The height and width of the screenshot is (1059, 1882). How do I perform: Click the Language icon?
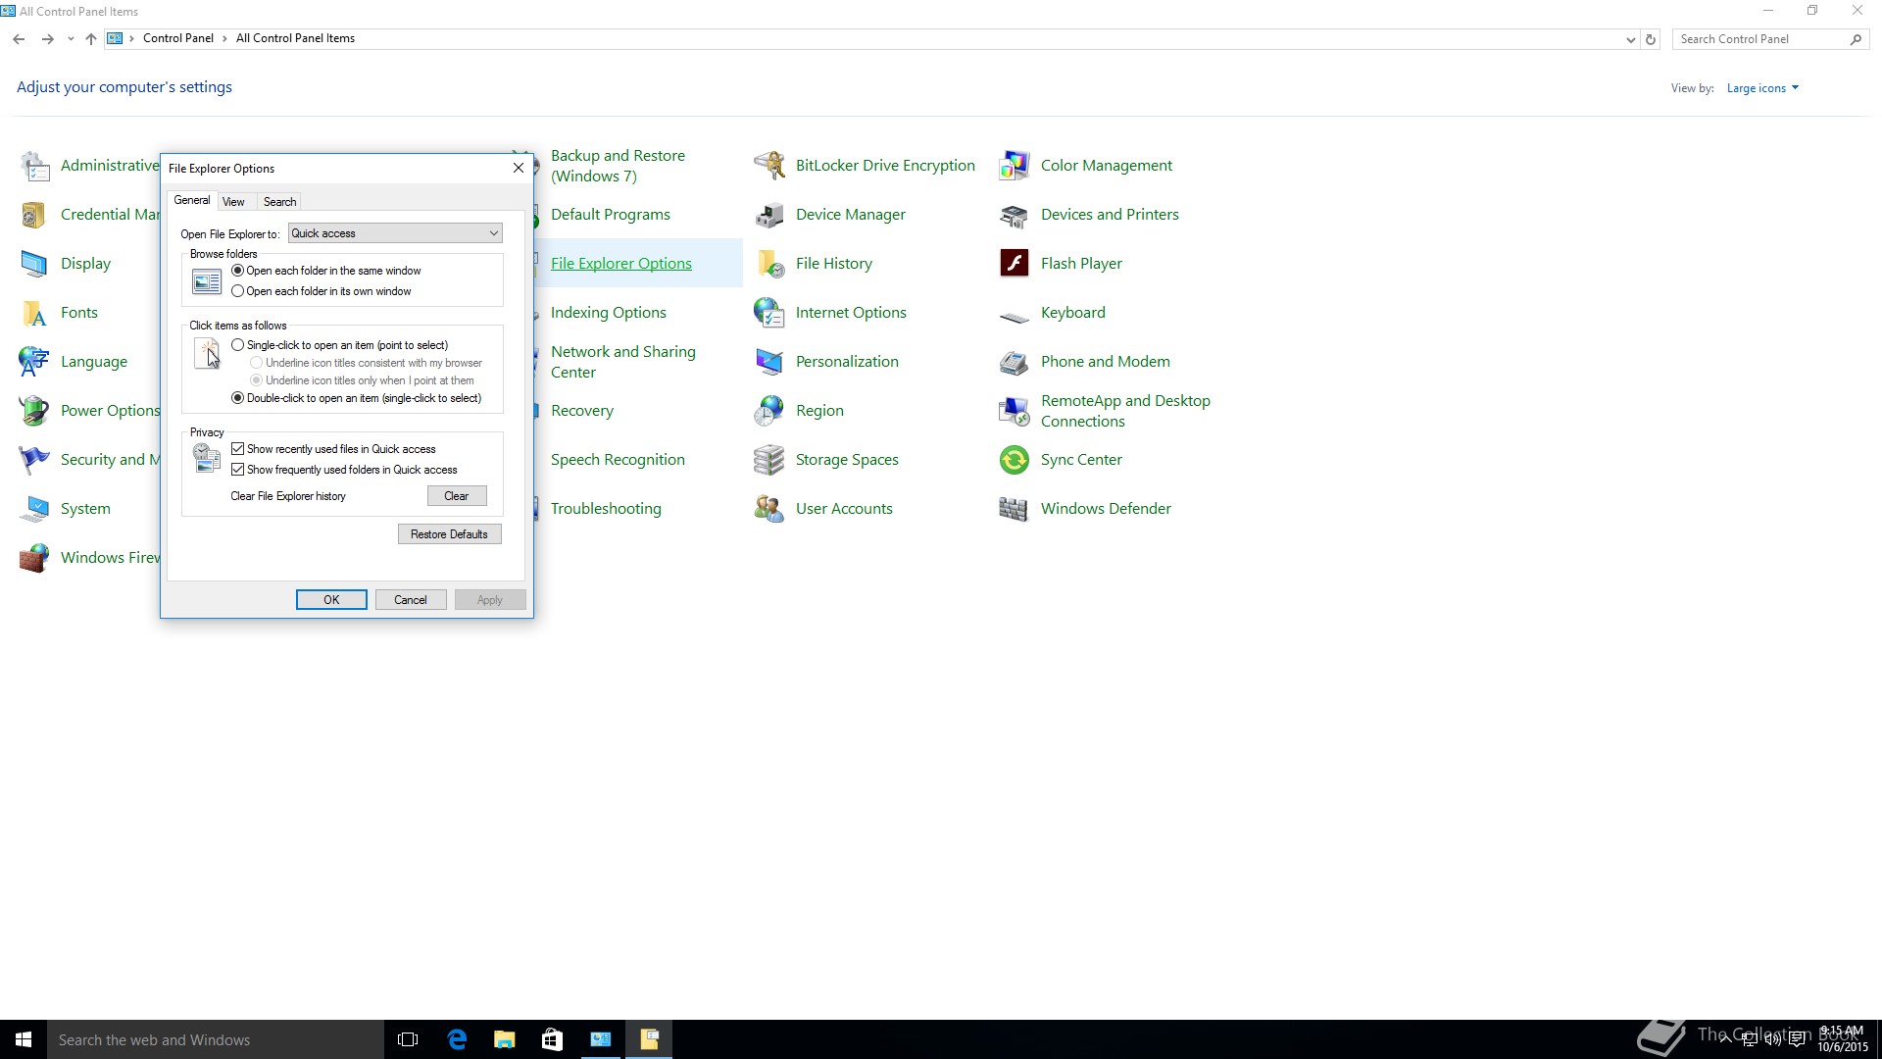[34, 362]
